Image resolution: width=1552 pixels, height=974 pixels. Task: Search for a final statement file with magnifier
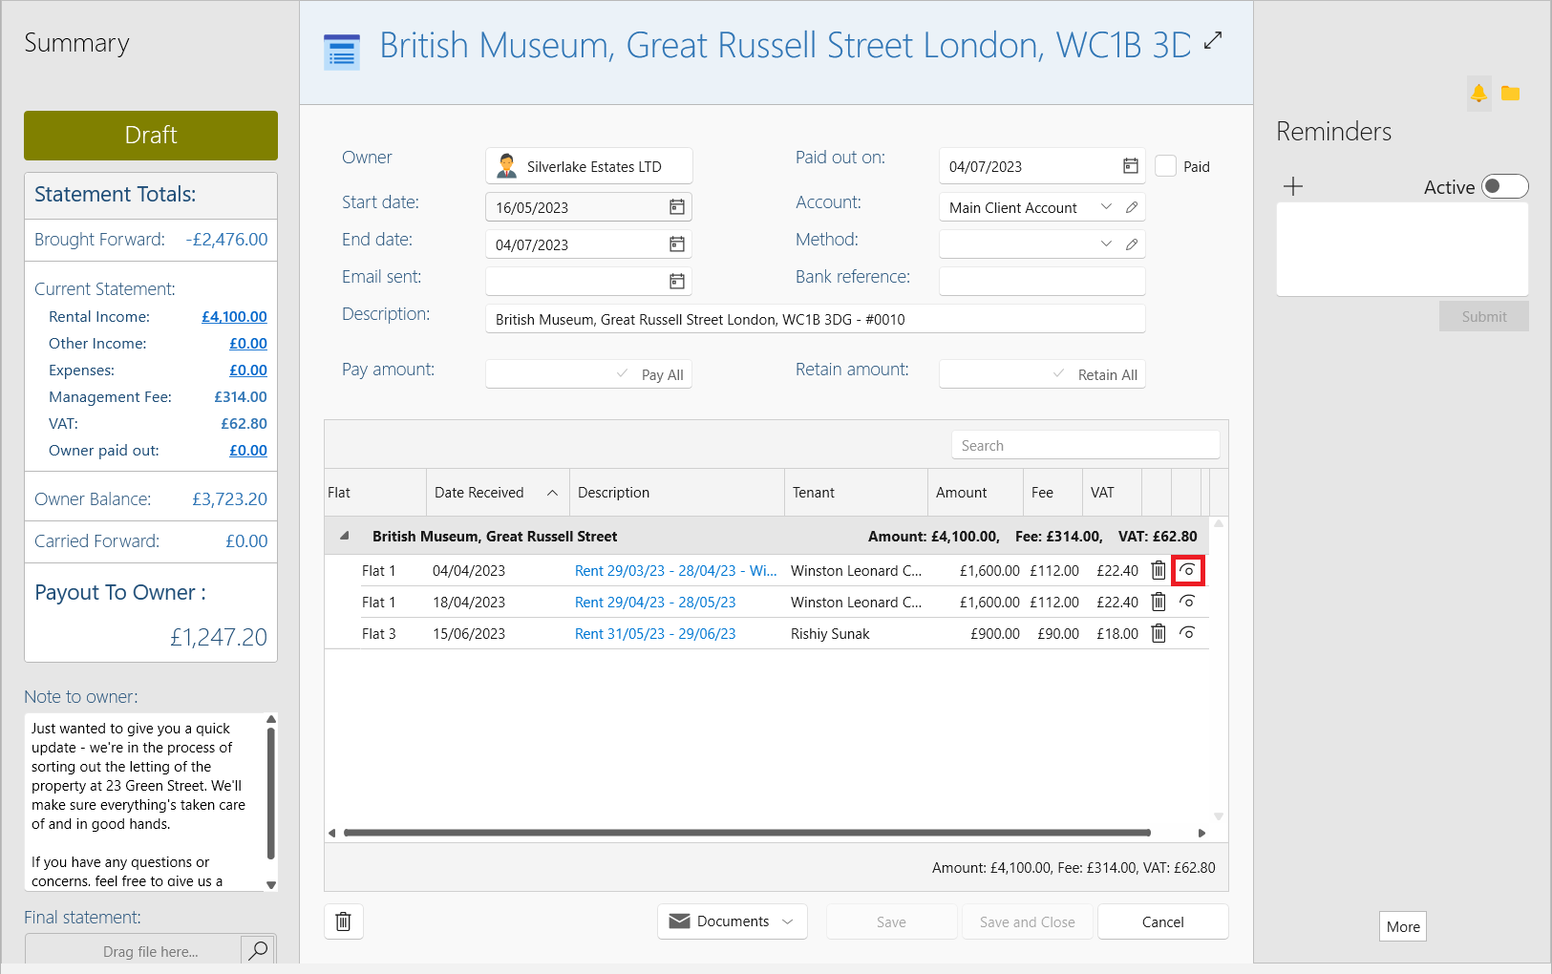click(258, 950)
